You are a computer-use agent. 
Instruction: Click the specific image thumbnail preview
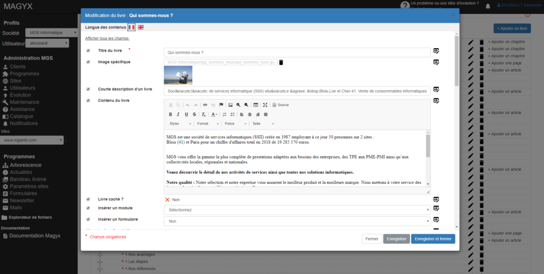[x=178, y=75]
